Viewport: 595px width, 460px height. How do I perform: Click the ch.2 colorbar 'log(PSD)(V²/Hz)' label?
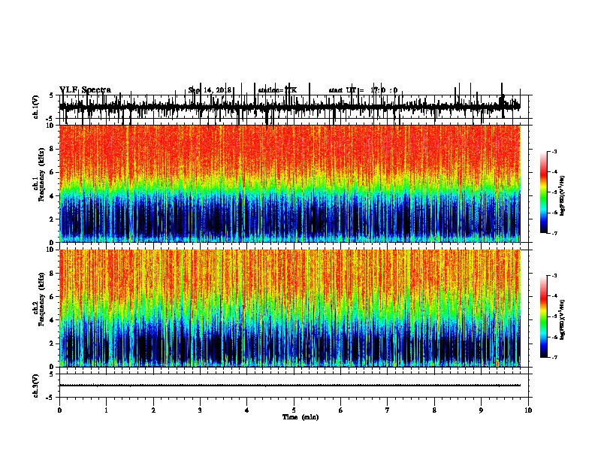coord(562,319)
